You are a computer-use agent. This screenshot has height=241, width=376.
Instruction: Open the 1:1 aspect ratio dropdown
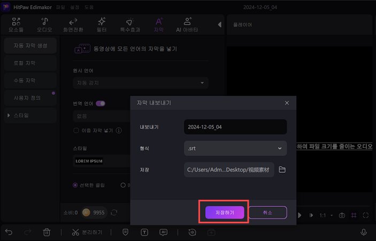point(326,215)
